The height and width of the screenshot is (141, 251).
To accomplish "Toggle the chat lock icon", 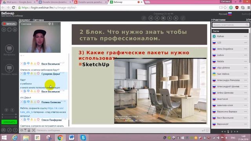I will pyautogui.click(x=29, y=130).
